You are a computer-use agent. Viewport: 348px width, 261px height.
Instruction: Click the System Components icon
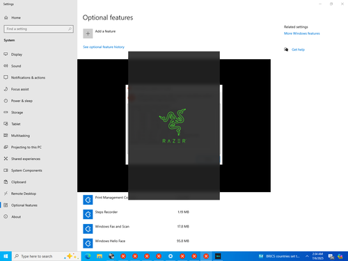(x=6, y=171)
